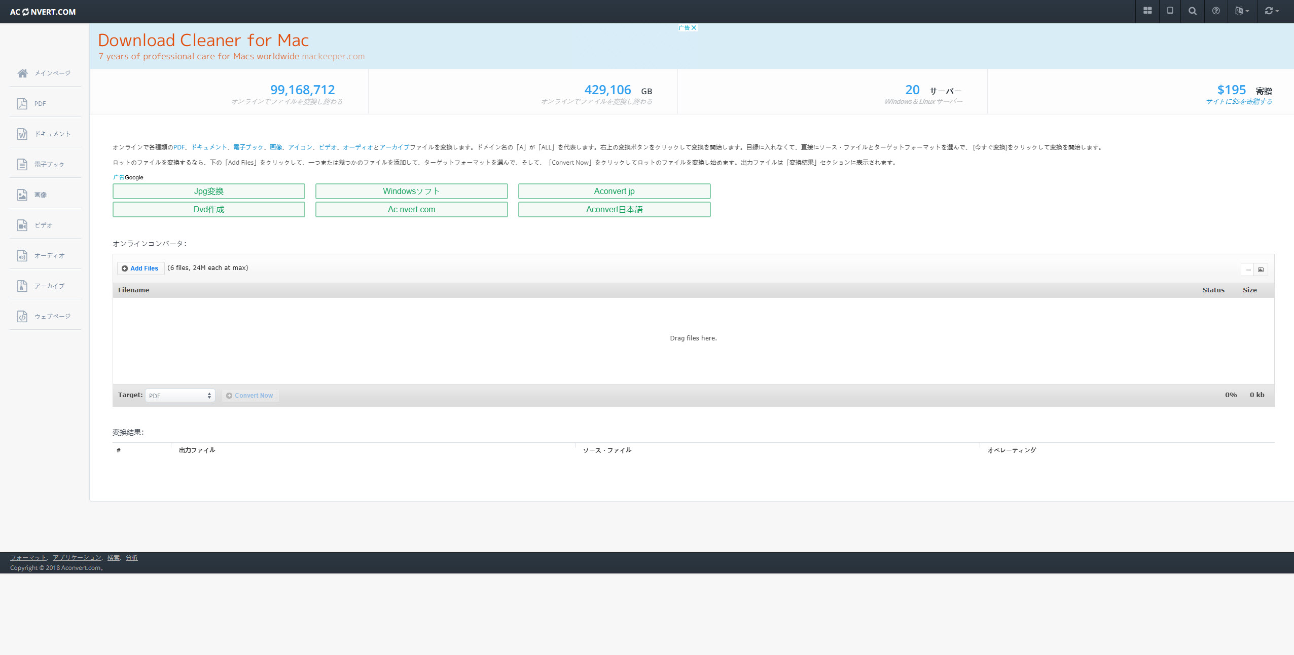Open search via magnifier icon
The image size is (1294, 655).
[1193, 11]
